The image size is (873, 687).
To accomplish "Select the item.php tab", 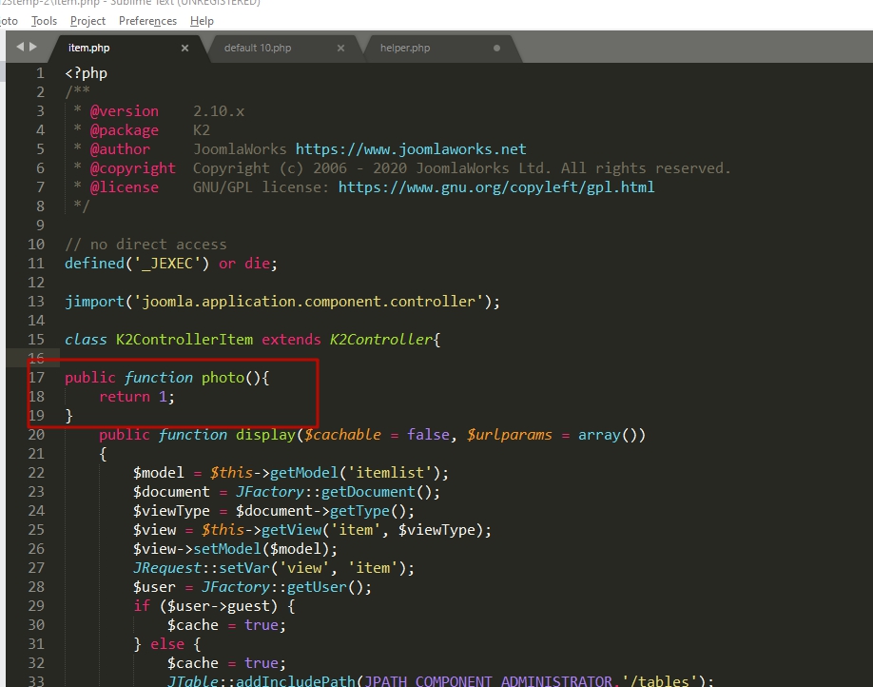I will 89,48.
